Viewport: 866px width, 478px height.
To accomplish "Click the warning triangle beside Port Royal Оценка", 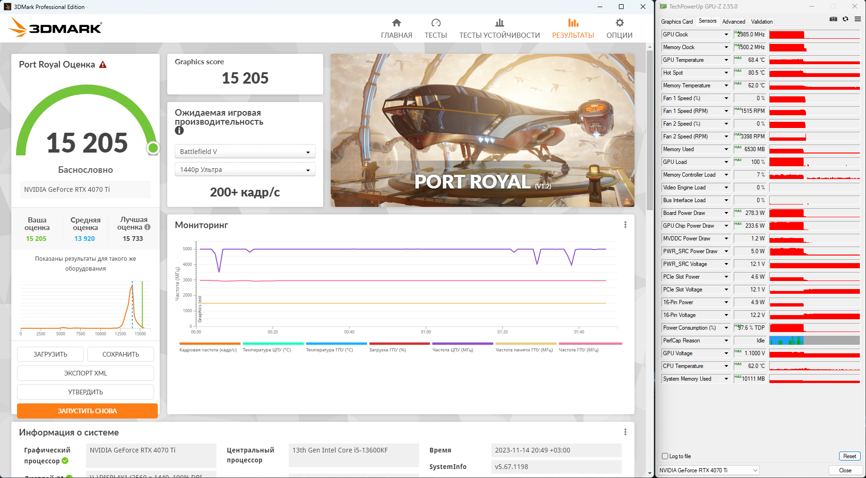I will pyautogui.click(x=103, y=65).
